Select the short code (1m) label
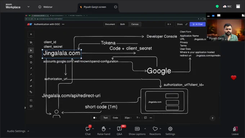The height and width of the screenshot is (138, 245). [101, 107]
